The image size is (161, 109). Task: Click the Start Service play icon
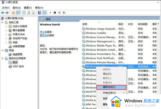50,13
